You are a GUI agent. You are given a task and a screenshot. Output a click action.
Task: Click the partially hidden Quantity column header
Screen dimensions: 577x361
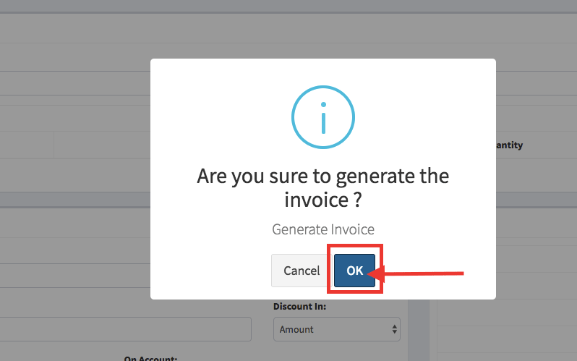(x=509, y=145)
